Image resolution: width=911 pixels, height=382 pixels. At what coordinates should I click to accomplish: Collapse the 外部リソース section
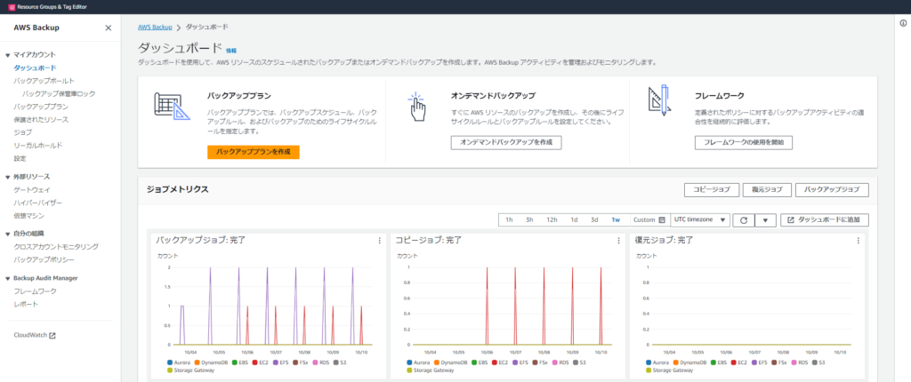coord(8,177)
